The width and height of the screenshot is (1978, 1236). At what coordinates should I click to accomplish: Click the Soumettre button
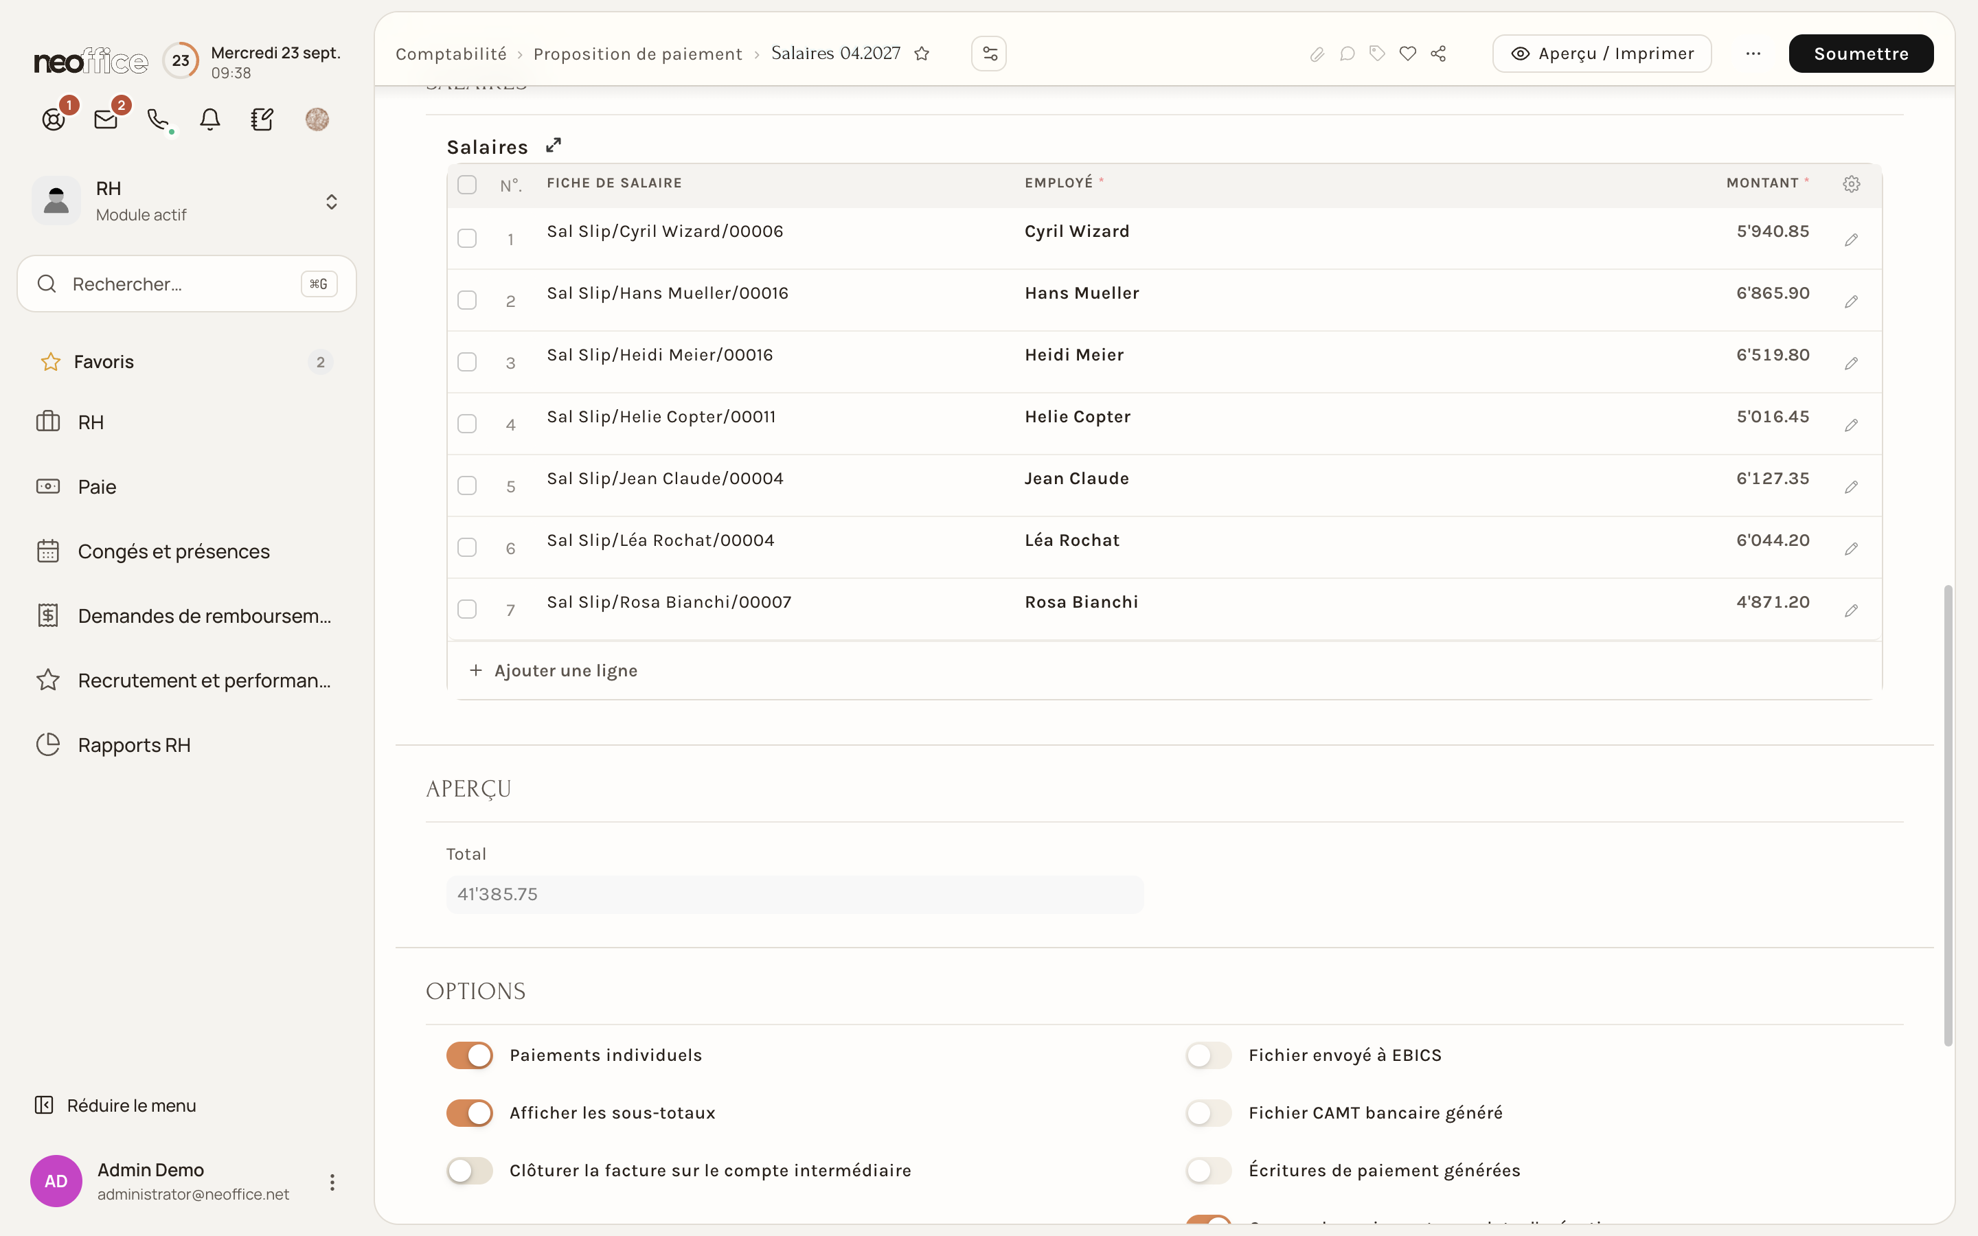point(1861,54)
